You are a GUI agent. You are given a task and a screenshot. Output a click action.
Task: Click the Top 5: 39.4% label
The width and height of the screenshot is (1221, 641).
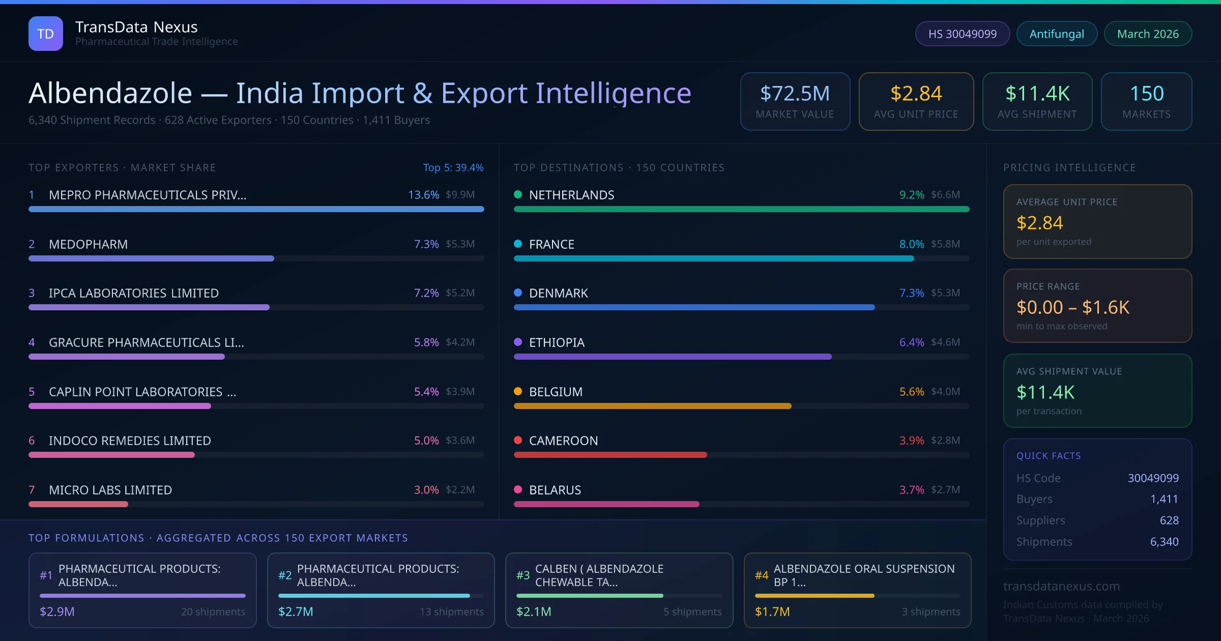(453, 167)
